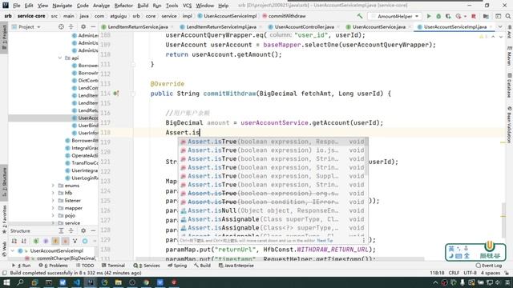Click gutter override icon at line 114
Image resolution: width=513 pixels, height=288 pixels.
(115, 94)
